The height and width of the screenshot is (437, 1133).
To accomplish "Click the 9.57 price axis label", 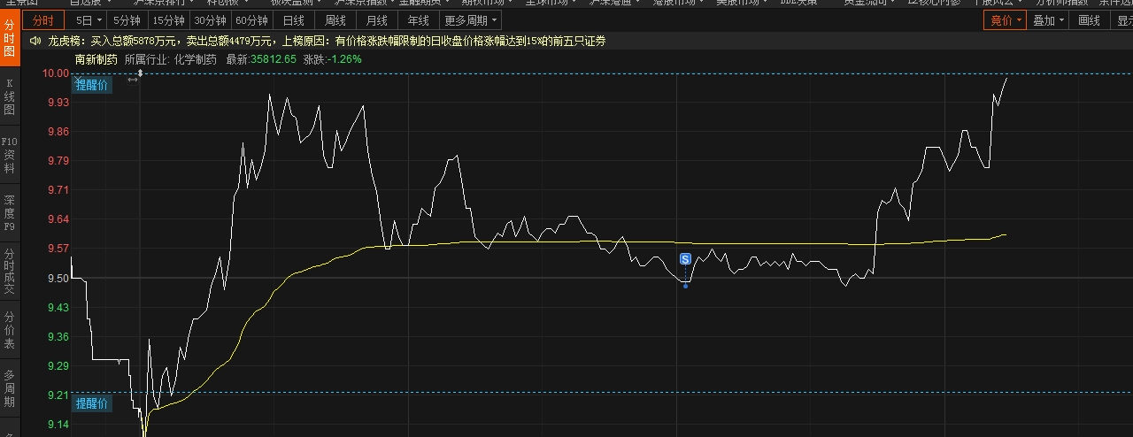I will tap(58, 249).
